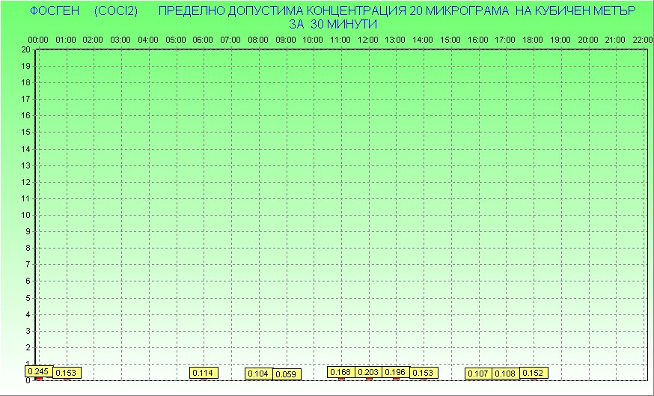
Task: Click the 18 tick label on y-axis
Action: pos(26,82)
